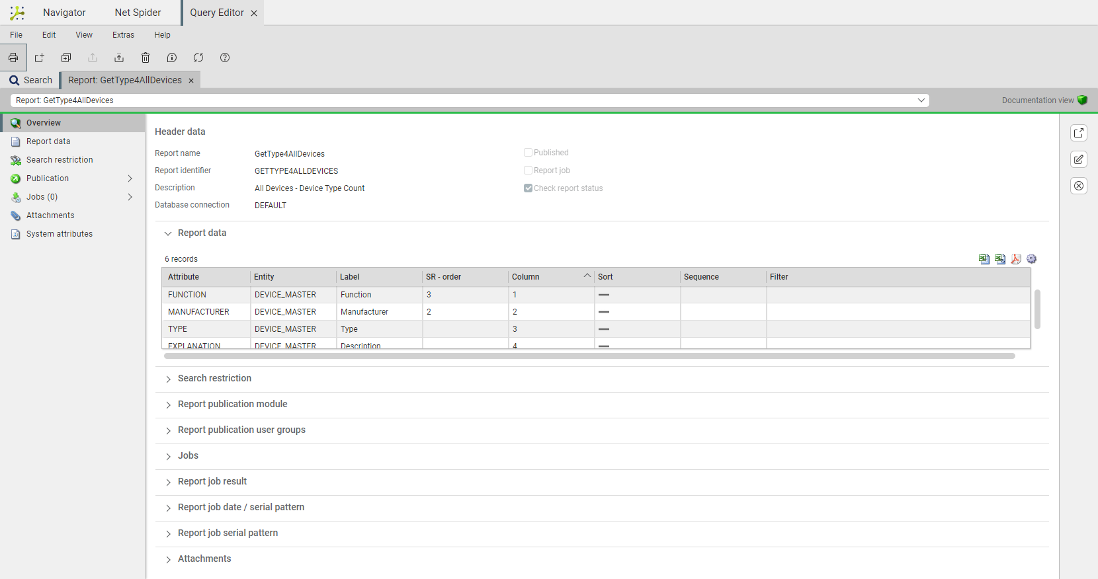Click the trash delete icon

pos(146,58)
